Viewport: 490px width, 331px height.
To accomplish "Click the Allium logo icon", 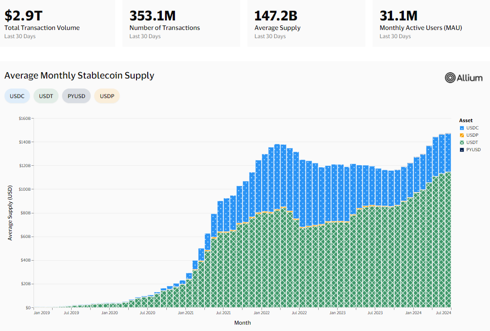I will click(450, 78).
